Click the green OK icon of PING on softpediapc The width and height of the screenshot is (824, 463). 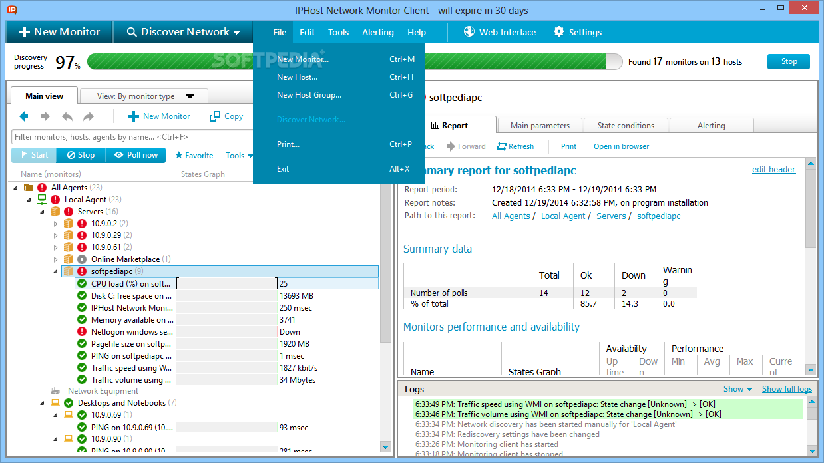(x=82, y=356)
